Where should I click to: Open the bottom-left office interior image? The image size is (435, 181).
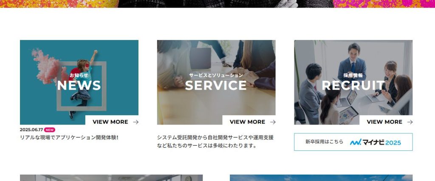pos(111,178)
